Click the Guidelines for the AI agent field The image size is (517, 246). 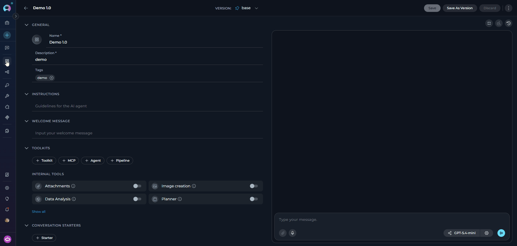tap(147, 106)
